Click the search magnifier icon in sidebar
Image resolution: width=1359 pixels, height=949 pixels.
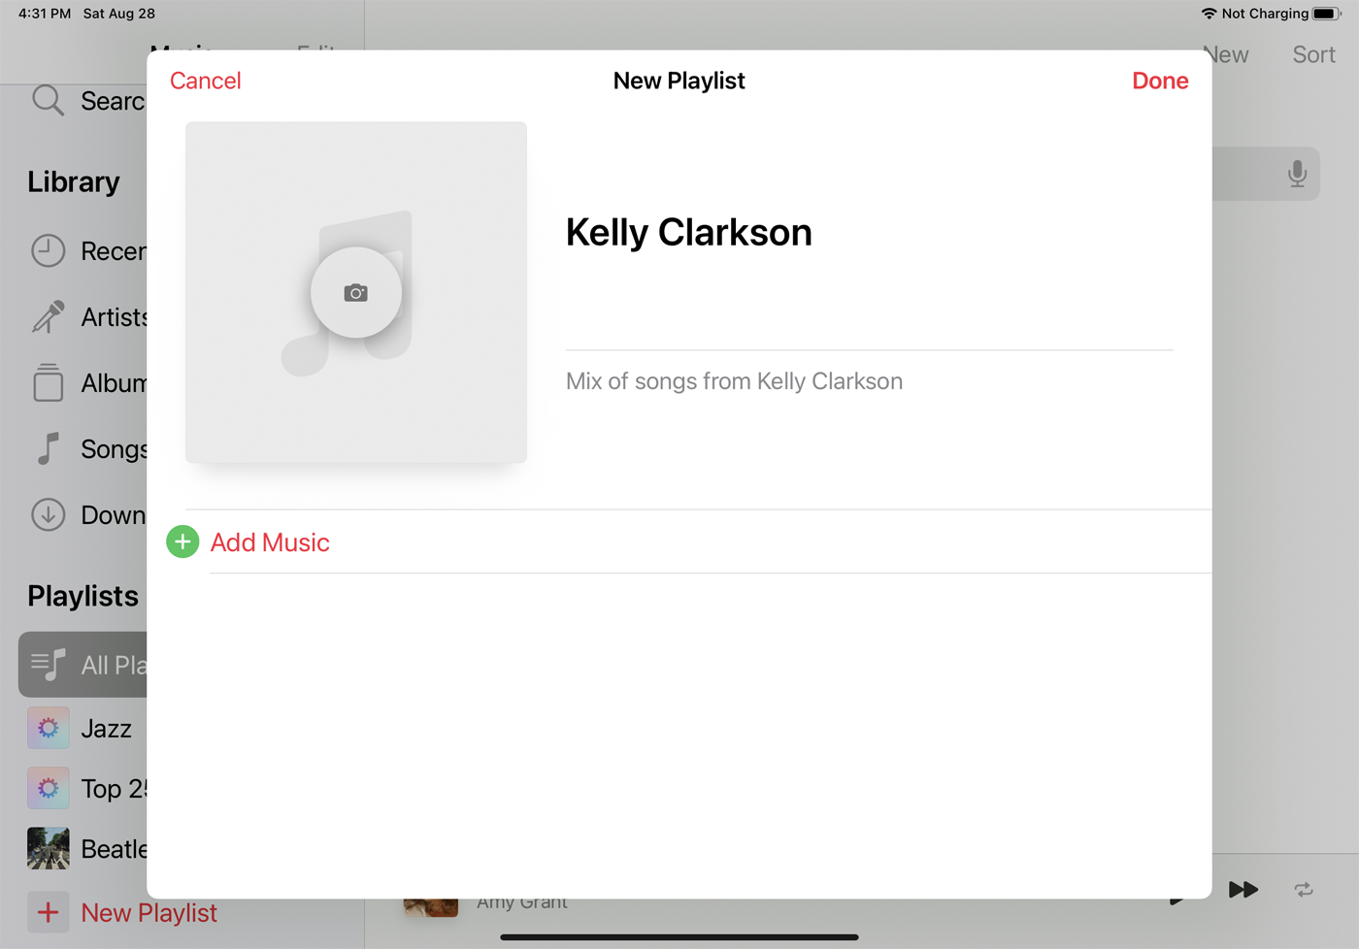(x=48, y=100)
